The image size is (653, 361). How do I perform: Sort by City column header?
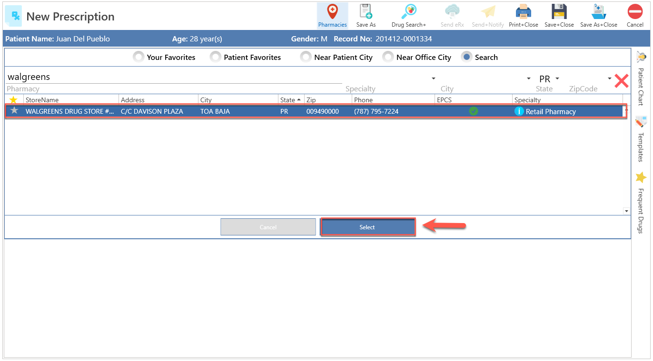pos(238,100)
